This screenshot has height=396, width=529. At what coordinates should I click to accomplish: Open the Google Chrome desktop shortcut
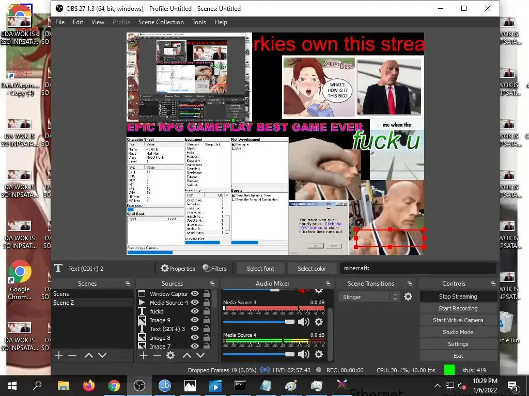(x=20, y=280)
